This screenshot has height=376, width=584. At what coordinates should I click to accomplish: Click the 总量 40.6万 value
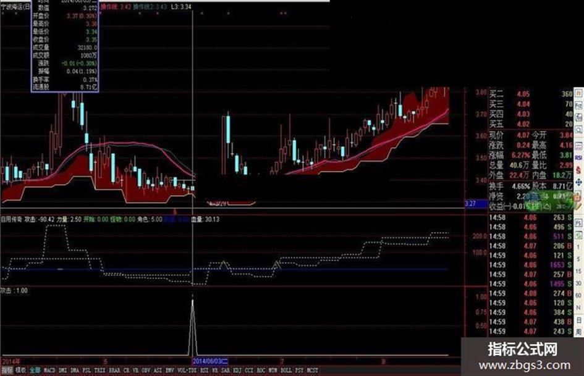point(519,165)
